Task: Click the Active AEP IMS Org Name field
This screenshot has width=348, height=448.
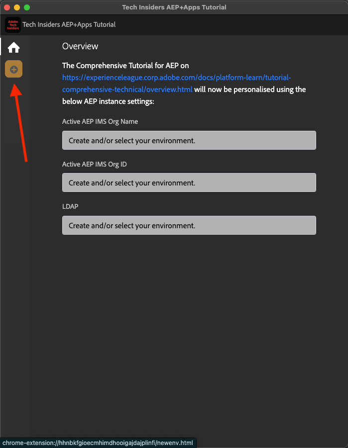Action: 189,140
